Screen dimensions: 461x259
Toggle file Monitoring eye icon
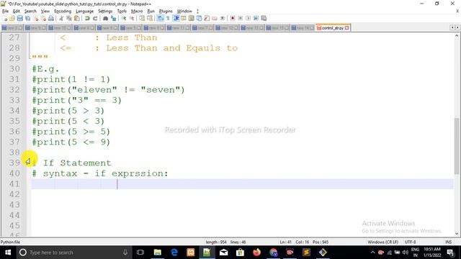tap(223, 19)
